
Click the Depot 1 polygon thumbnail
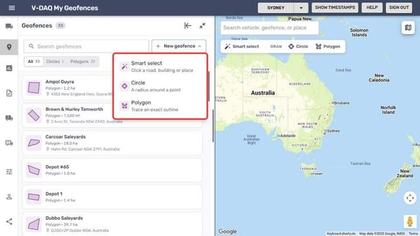[33, 197]
